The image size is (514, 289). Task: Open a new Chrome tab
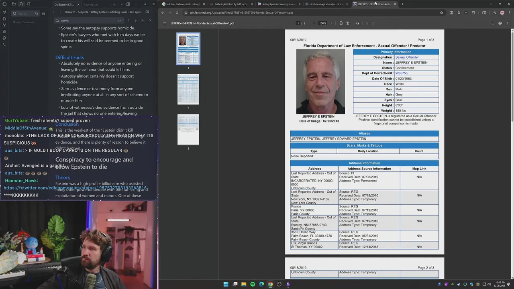[402, 4]
